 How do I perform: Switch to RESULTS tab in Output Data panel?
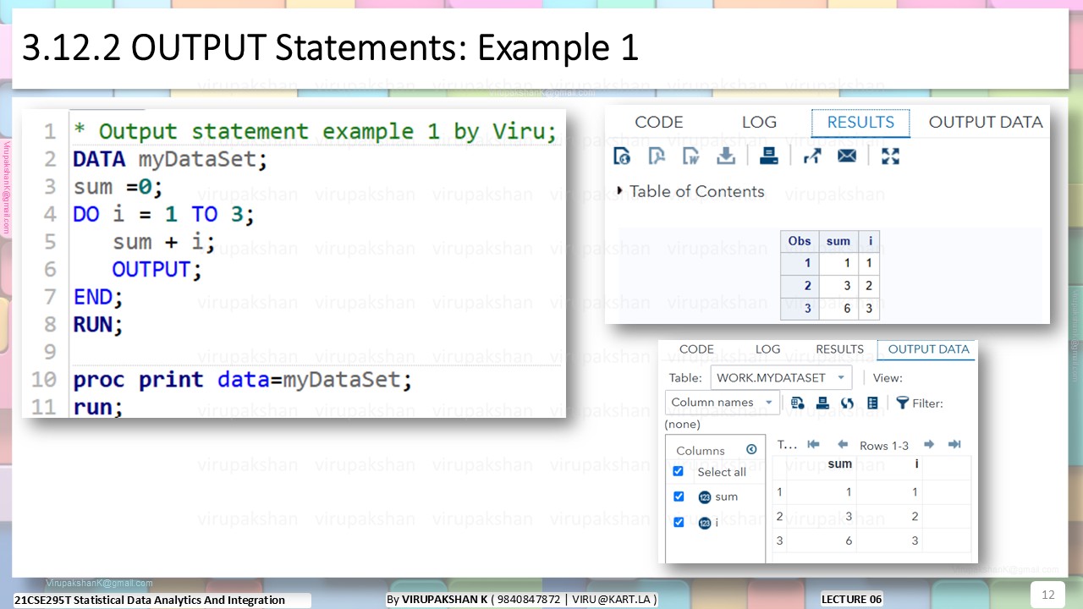(x=839, y=349)
